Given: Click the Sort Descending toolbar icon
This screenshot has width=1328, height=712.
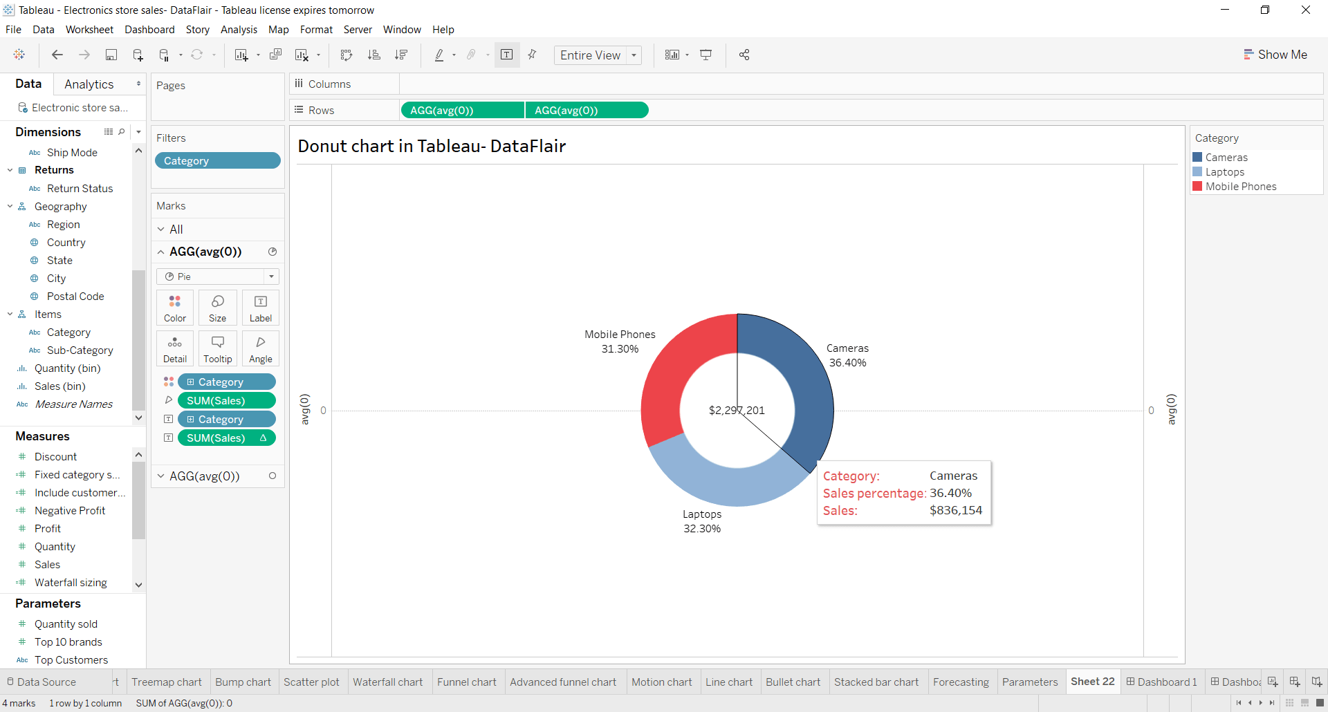Looking at the screenshot, I should pyautogui.click(x=401, y=55).
